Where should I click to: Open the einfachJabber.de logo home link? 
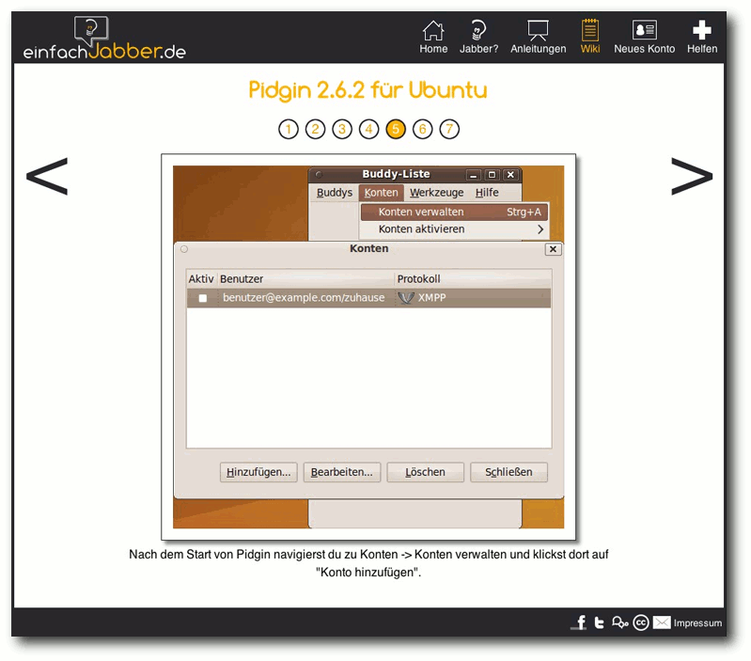[104, 39]
